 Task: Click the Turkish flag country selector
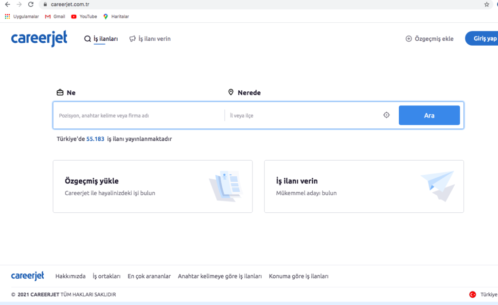tap(472, 294)
